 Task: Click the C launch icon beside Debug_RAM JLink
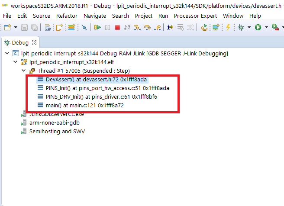pyautogui.click(x=16, y=54)
